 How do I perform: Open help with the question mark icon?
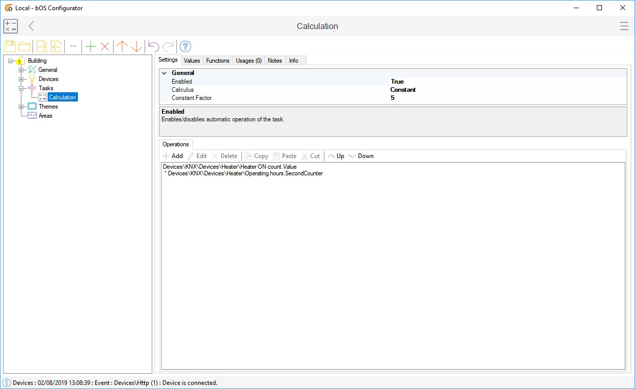[x=185, y=46]
